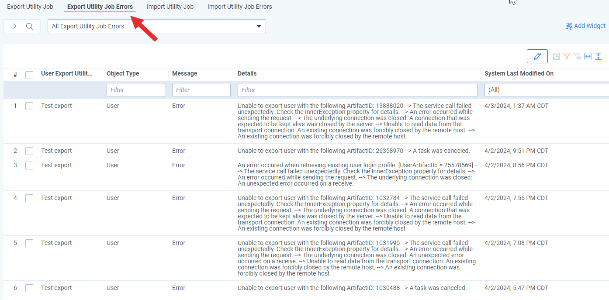Check the checkbox for row 2
The image size is (609, 300).
pos(29,151)
